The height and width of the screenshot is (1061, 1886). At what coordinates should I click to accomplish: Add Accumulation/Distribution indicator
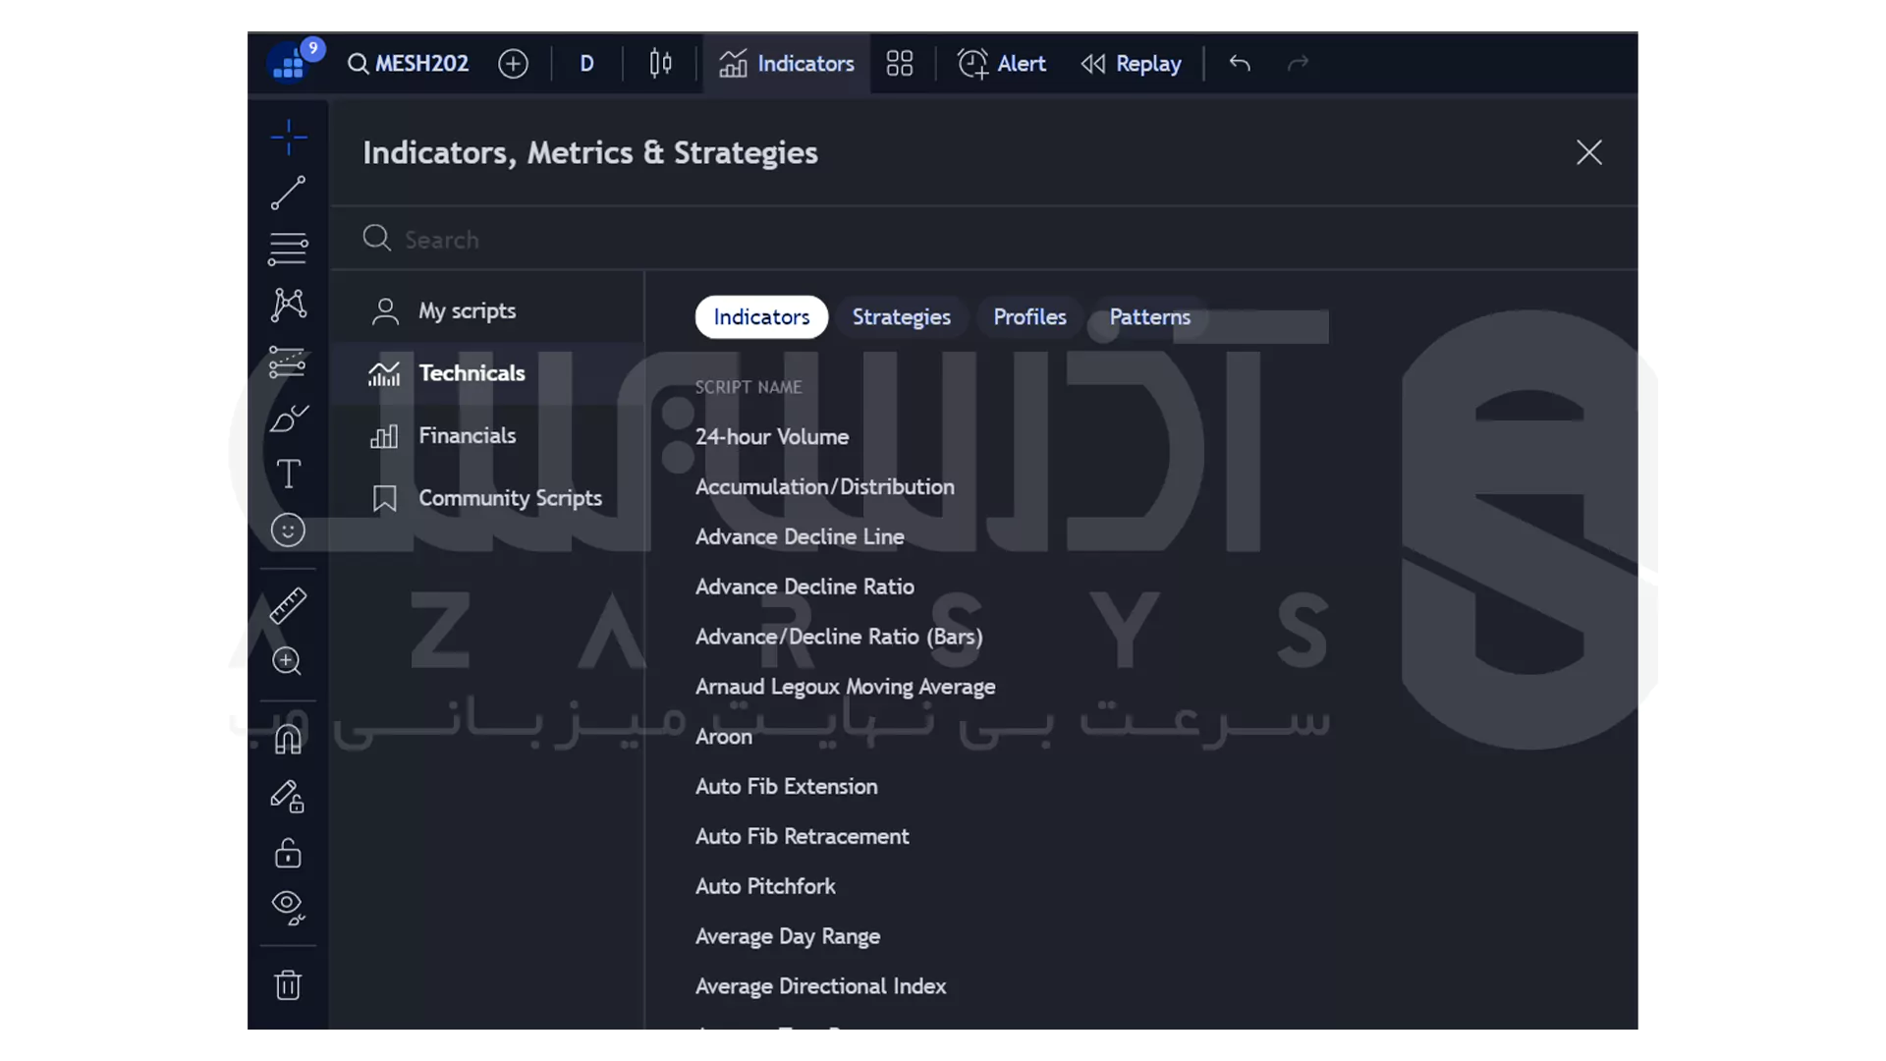coord(824,487)
